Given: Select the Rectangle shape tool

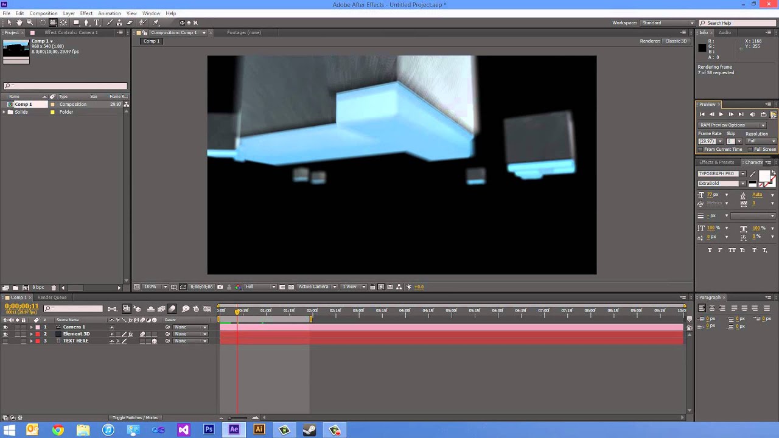Looking at the screenshot, I should coord(76,23).
